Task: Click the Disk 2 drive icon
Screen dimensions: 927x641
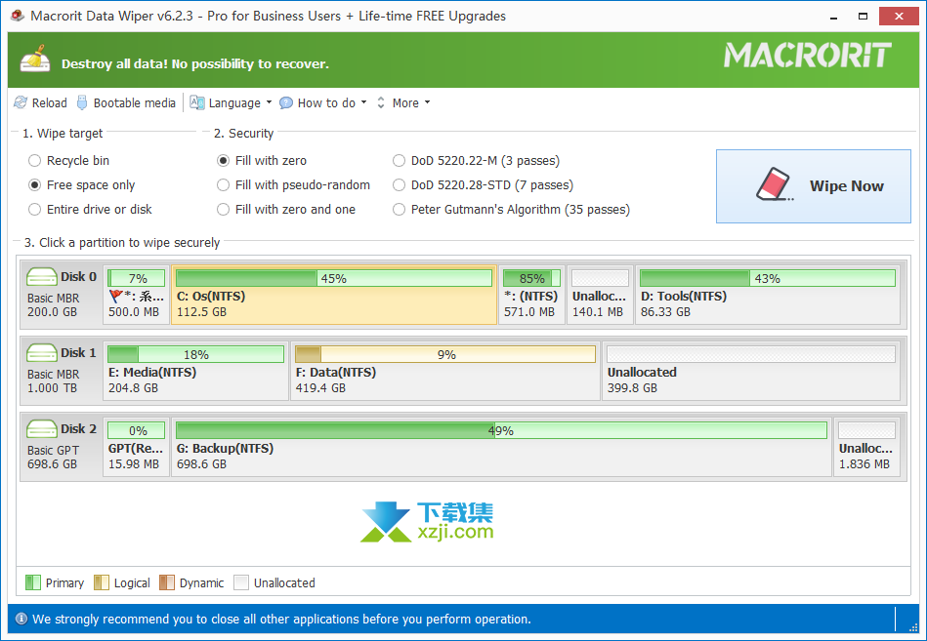Action: 41,429
